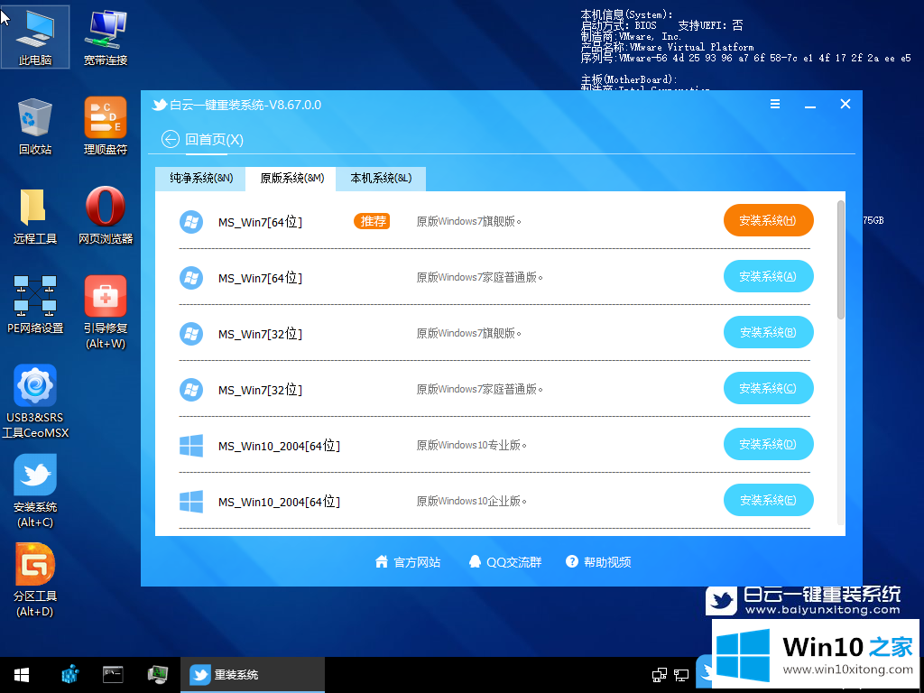924x693 pixels.
Task: Open command prompt from taskbar
Action: point(113,674)
